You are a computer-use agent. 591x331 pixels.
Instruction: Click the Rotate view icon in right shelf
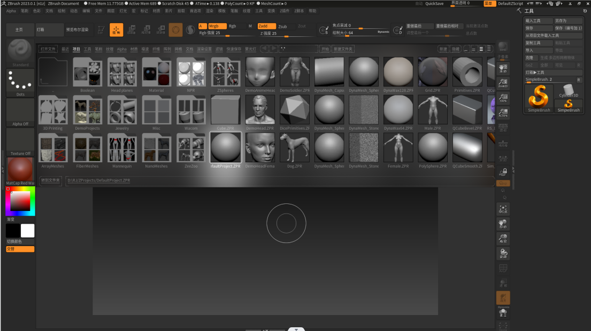503,253
